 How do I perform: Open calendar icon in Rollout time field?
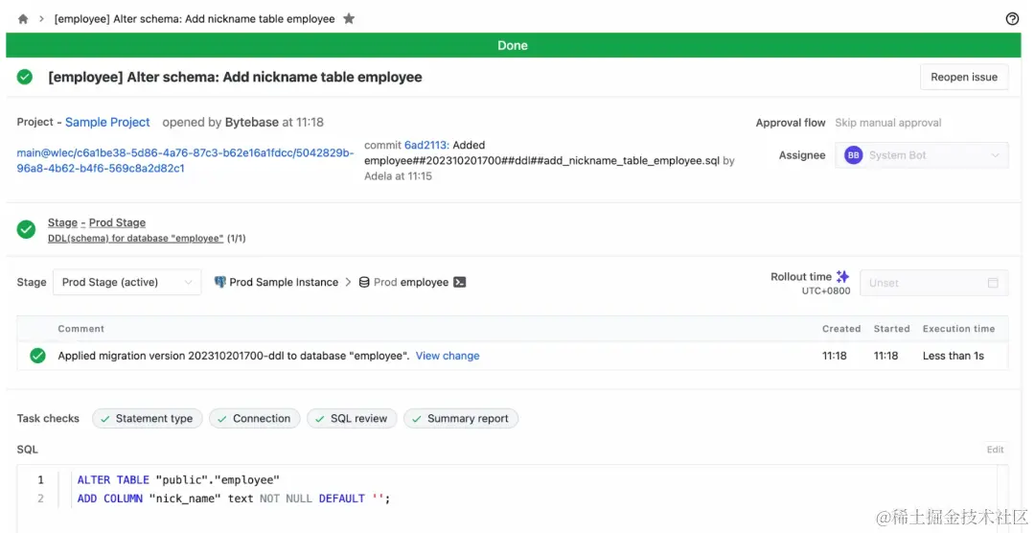(993, 283)
